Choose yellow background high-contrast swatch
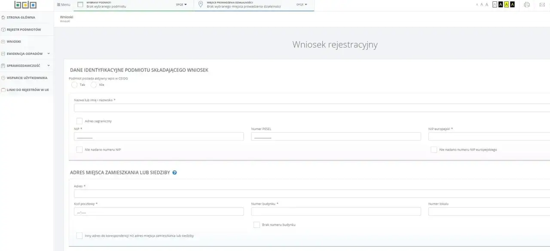The width and height of the screenshot is (550, 251). 506,5
